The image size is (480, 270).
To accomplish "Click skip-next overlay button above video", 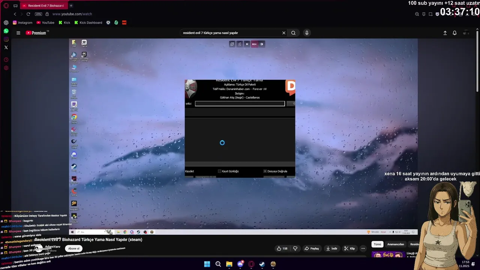I will tap(247, 44).
